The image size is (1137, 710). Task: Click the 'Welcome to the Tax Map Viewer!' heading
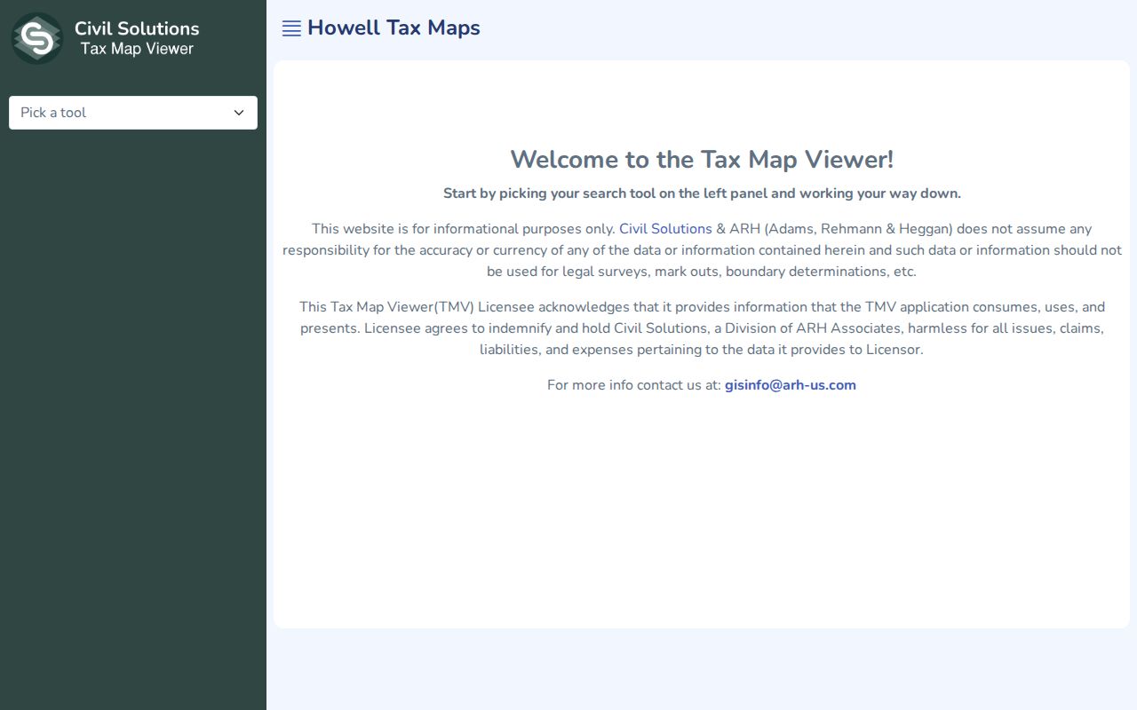pyautogui.click(x=702, y=160)
